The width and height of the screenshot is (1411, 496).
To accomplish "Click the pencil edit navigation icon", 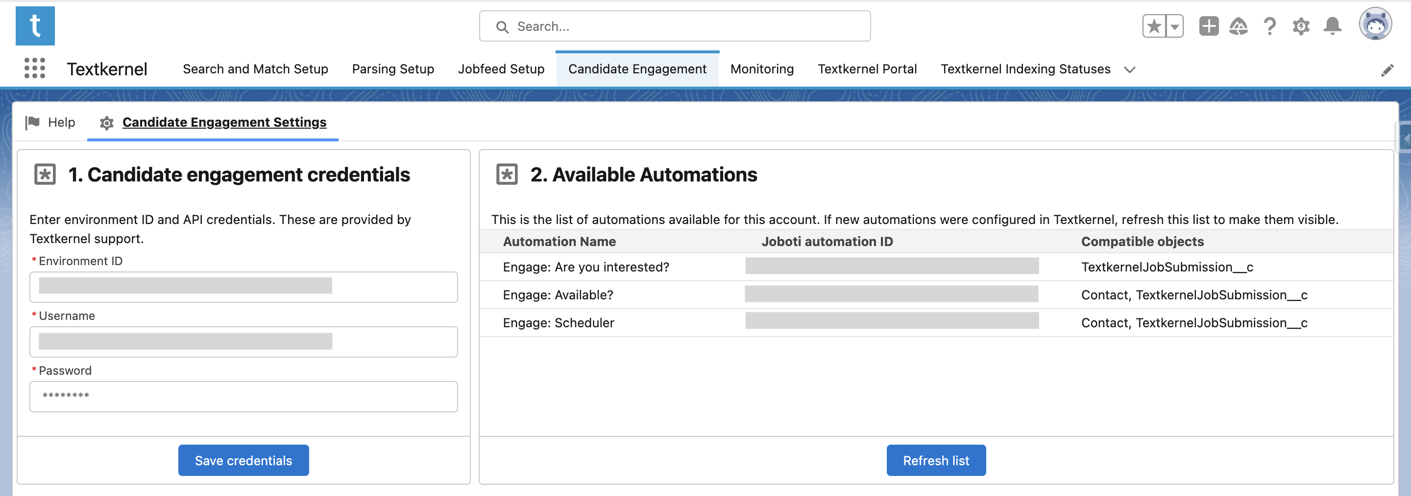I will pyautogui.click(x=1387, y=70).
